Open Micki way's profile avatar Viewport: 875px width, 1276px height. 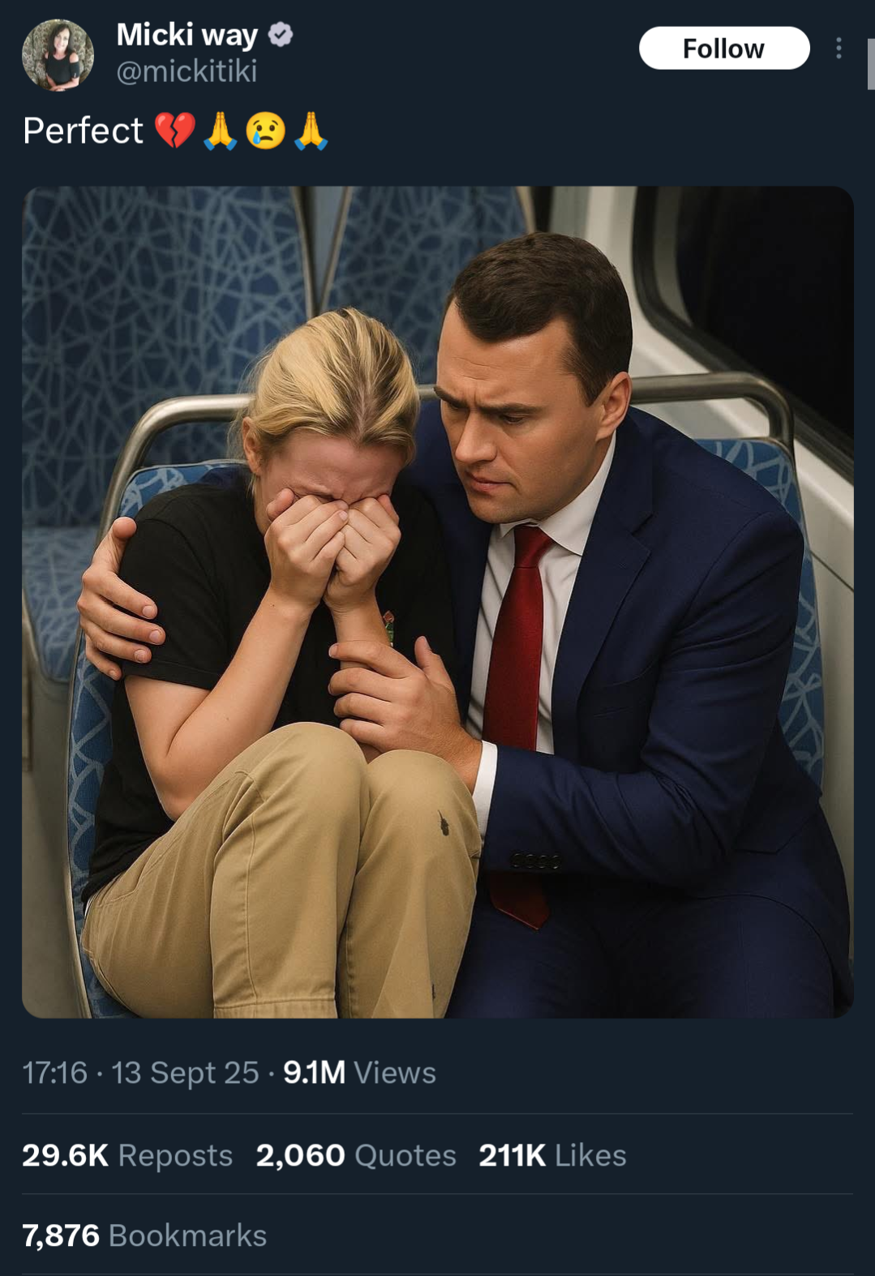(x=58, y=55)
